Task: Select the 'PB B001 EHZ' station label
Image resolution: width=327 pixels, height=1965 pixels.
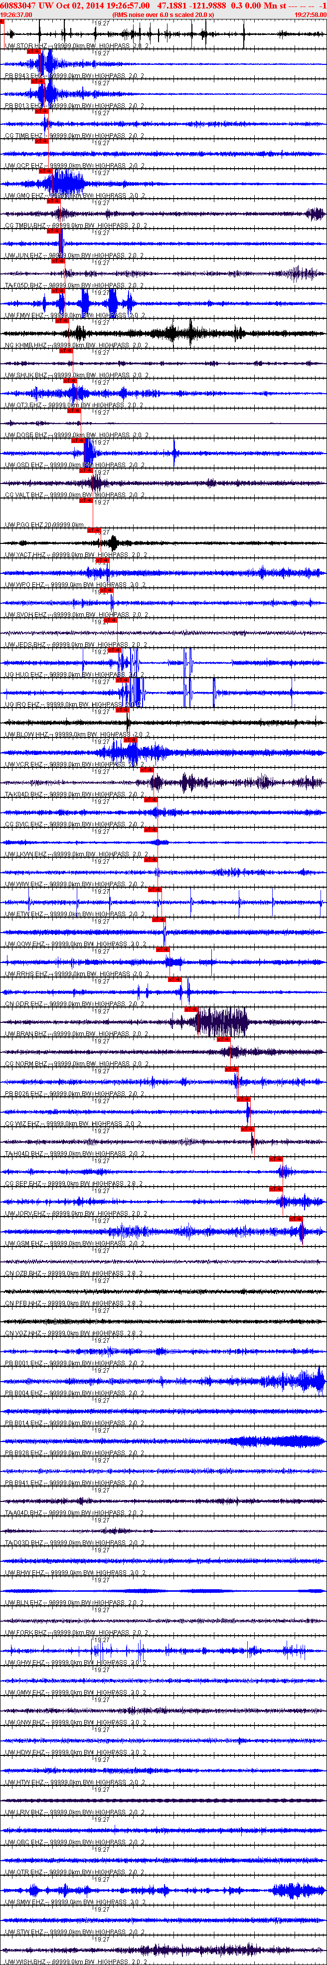Action: (x=24, y=1363)
